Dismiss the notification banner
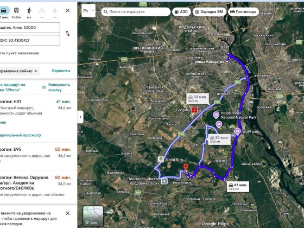Screen dimensions: 304x228 pyautogui.click(x=67, y=213)
